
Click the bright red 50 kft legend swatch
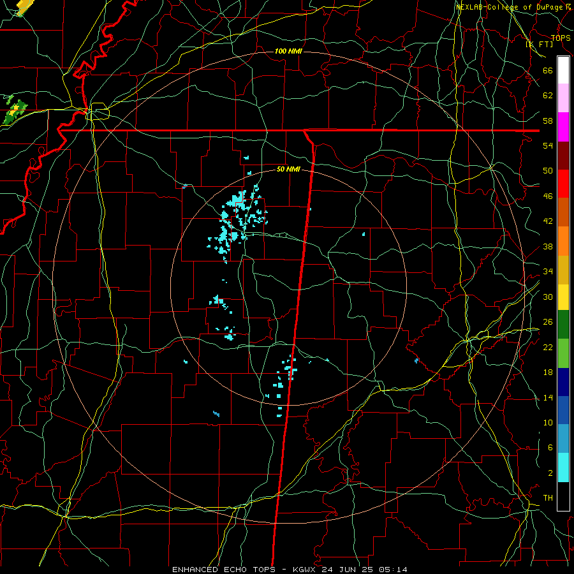pyautogui.click(x=563, y=184)
